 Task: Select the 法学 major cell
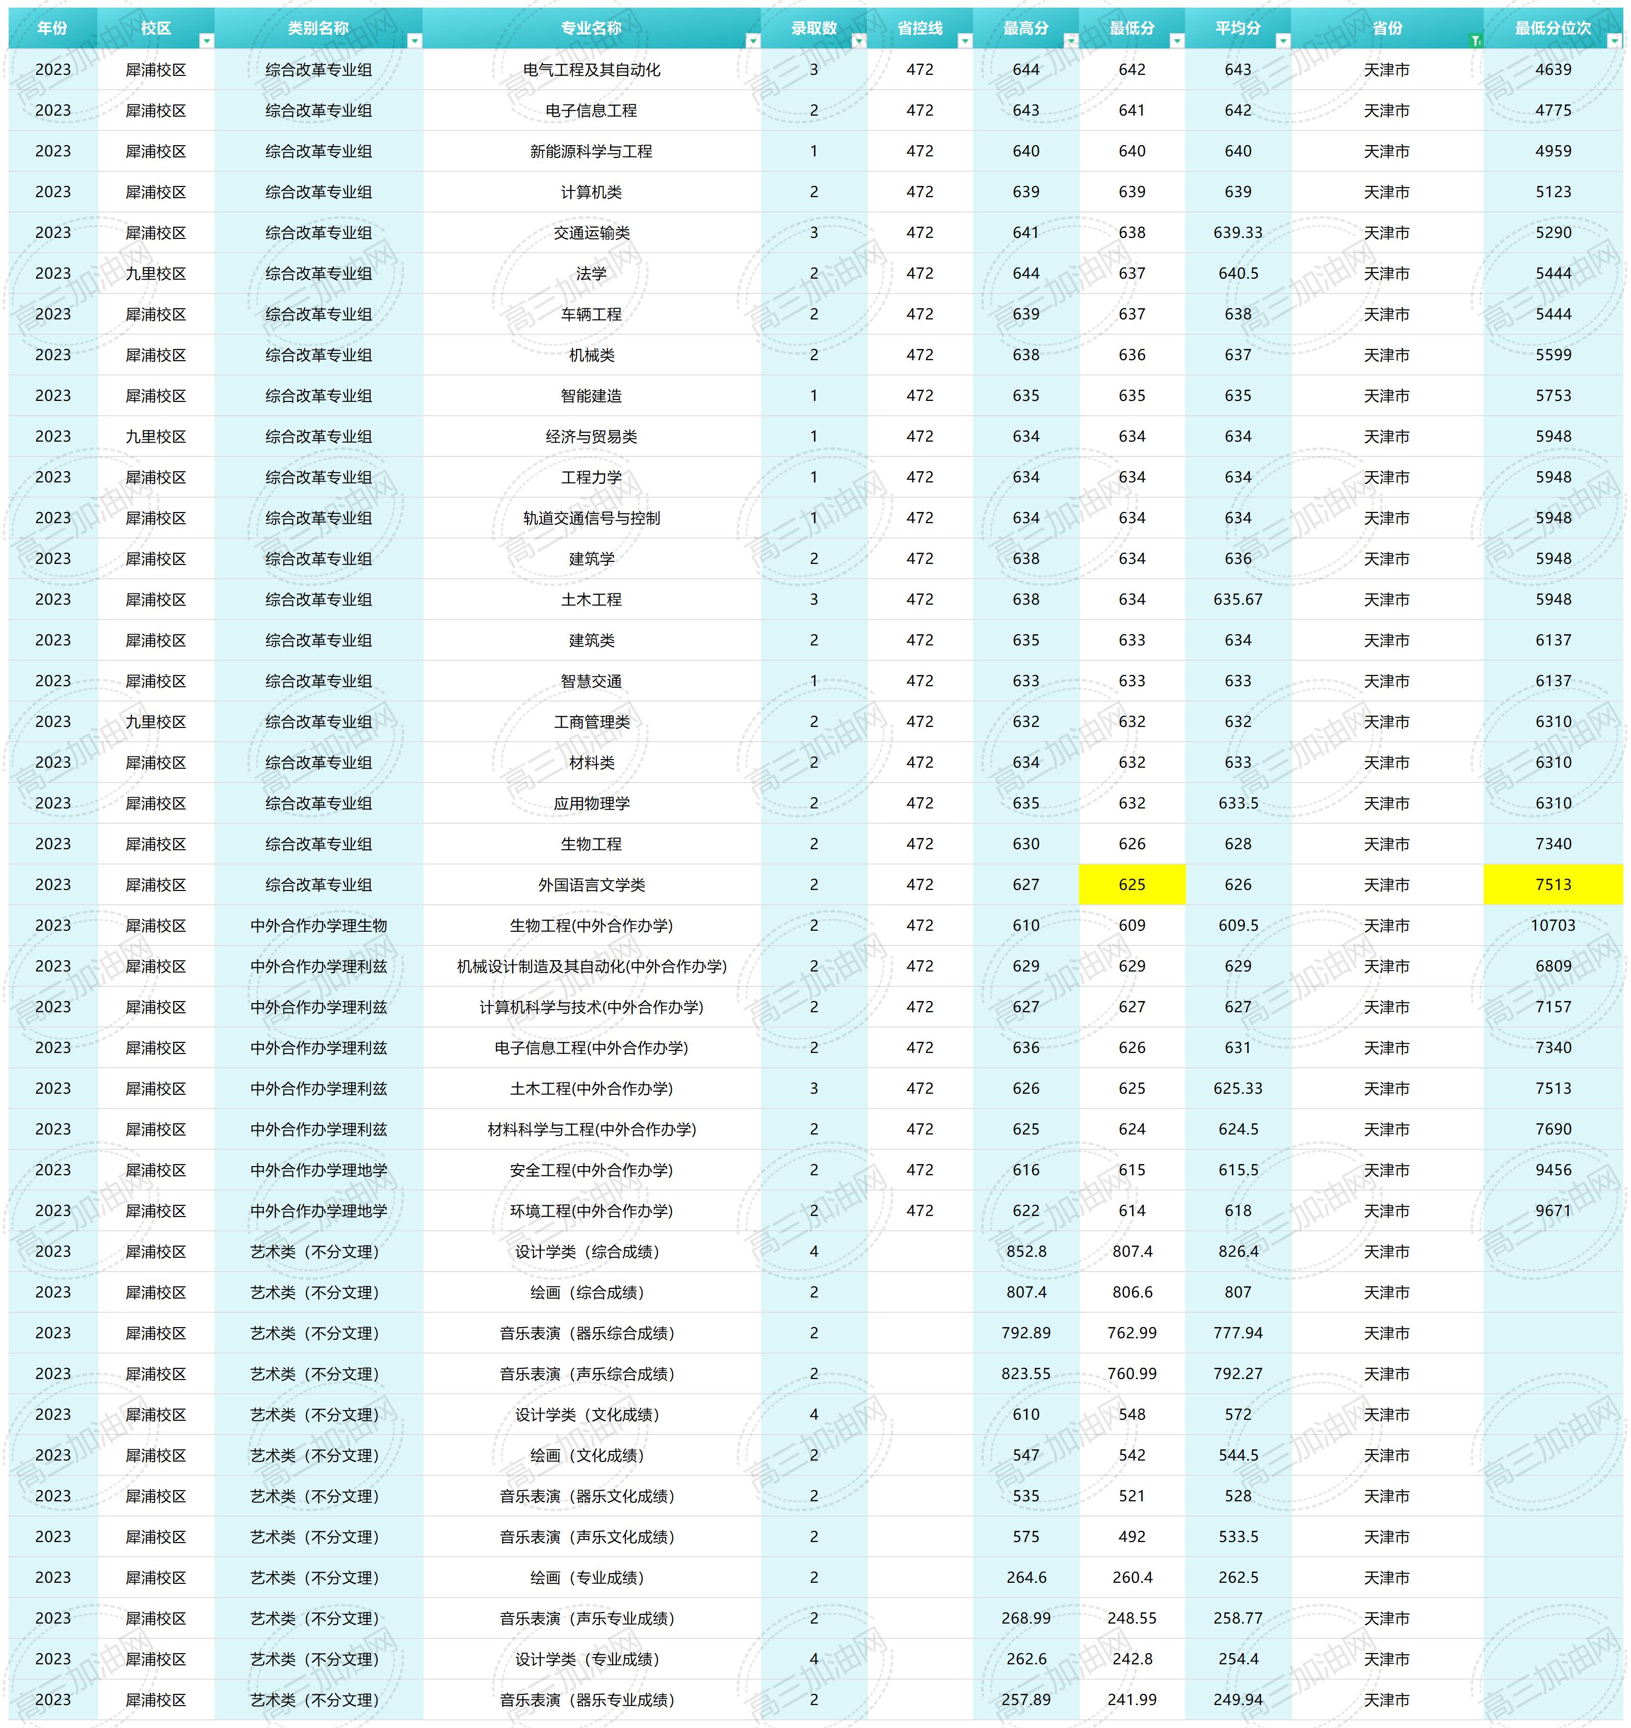coord(592,273)
